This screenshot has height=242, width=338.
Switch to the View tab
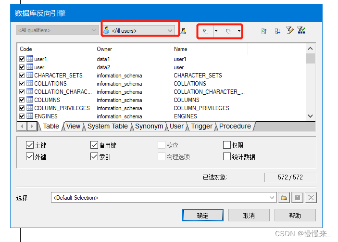[x=73, y=126]
